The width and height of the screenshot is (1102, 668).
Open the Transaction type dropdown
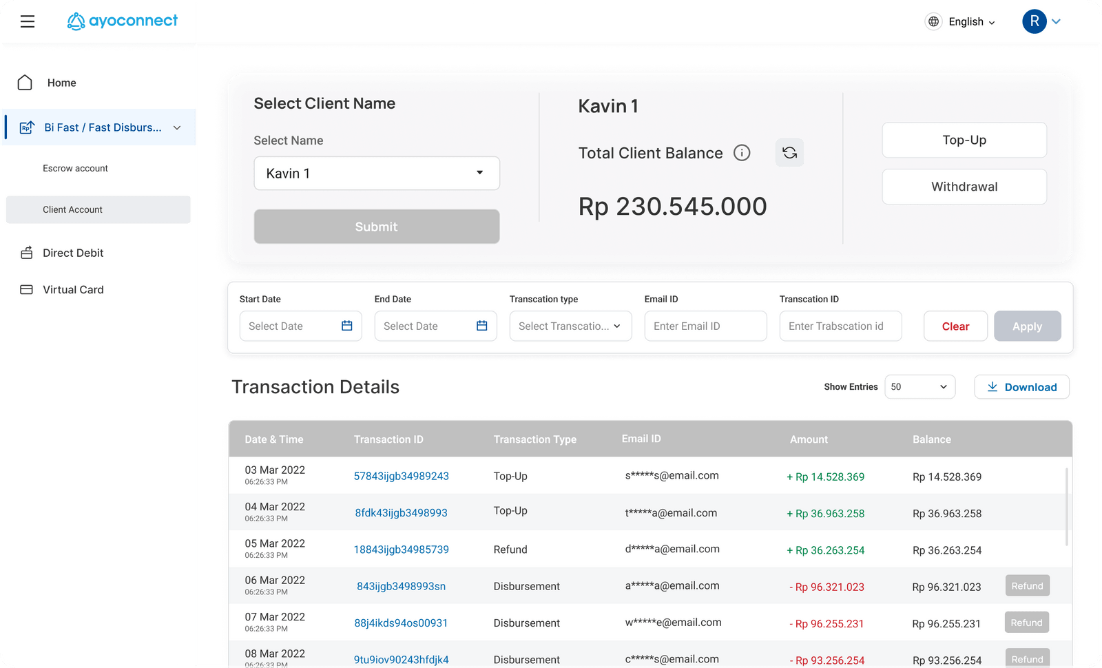point(570,326)
